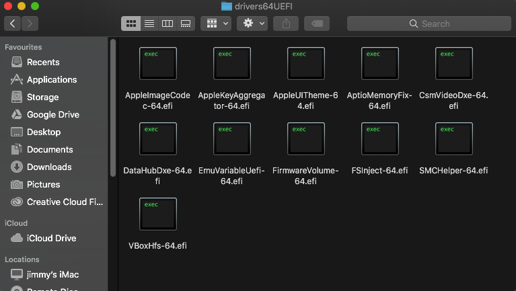Select the VBoxHfs-64.efi exec icon
Image resolution: width=516 pixels, height=291 pixels.
click(x=158, y=214)
